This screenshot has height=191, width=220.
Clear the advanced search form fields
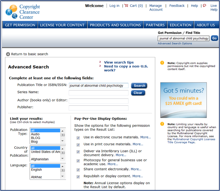138,93
